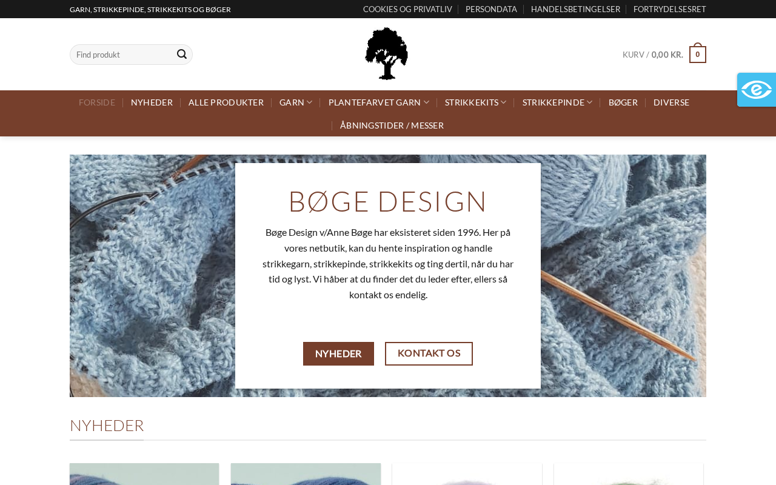This screenshot has height=485, width=776.
Task: Select the Bøger menu item
Action: (x=623, y=102)
